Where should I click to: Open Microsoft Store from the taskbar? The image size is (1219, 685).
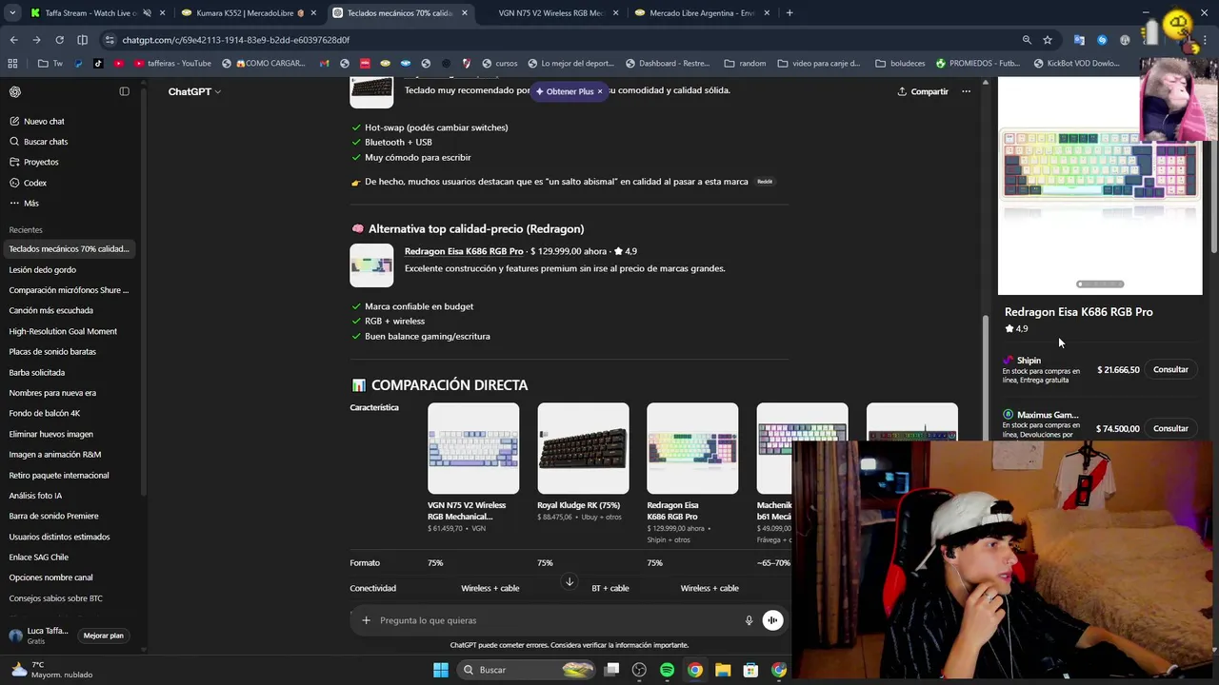[750, 670]
